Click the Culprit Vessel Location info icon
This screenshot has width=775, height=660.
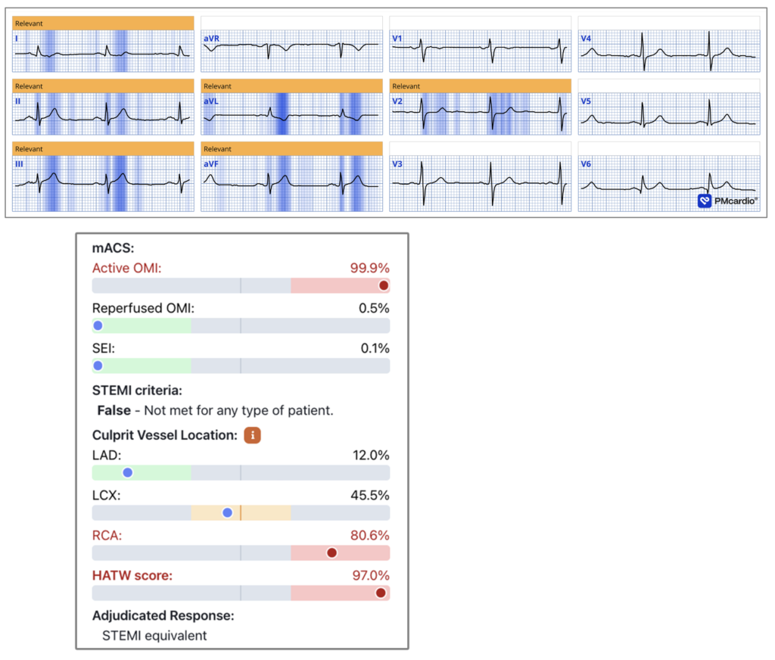[252, 435]
